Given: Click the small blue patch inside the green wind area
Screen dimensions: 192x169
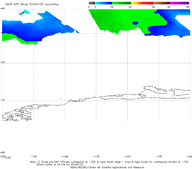Looking at the screenshot, I should [x=135, y=23].
